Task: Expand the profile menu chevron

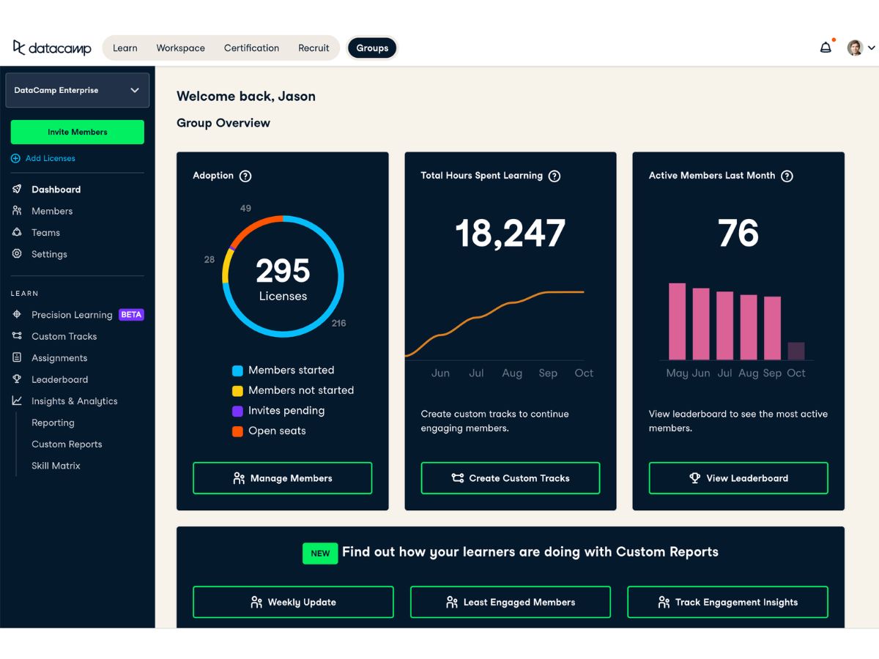Action: pos(871,48)
